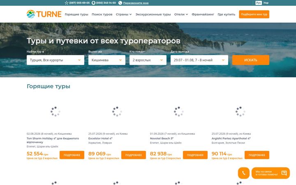Expand the Отели menu
Viewport: 296px width, 185px height.
pos(181,14)
